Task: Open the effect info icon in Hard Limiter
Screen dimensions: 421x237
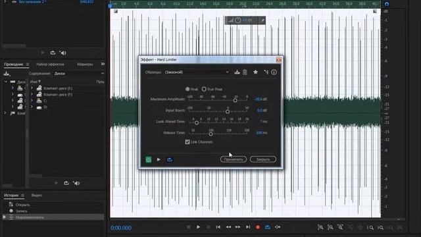Action: [x=274, y=72]
